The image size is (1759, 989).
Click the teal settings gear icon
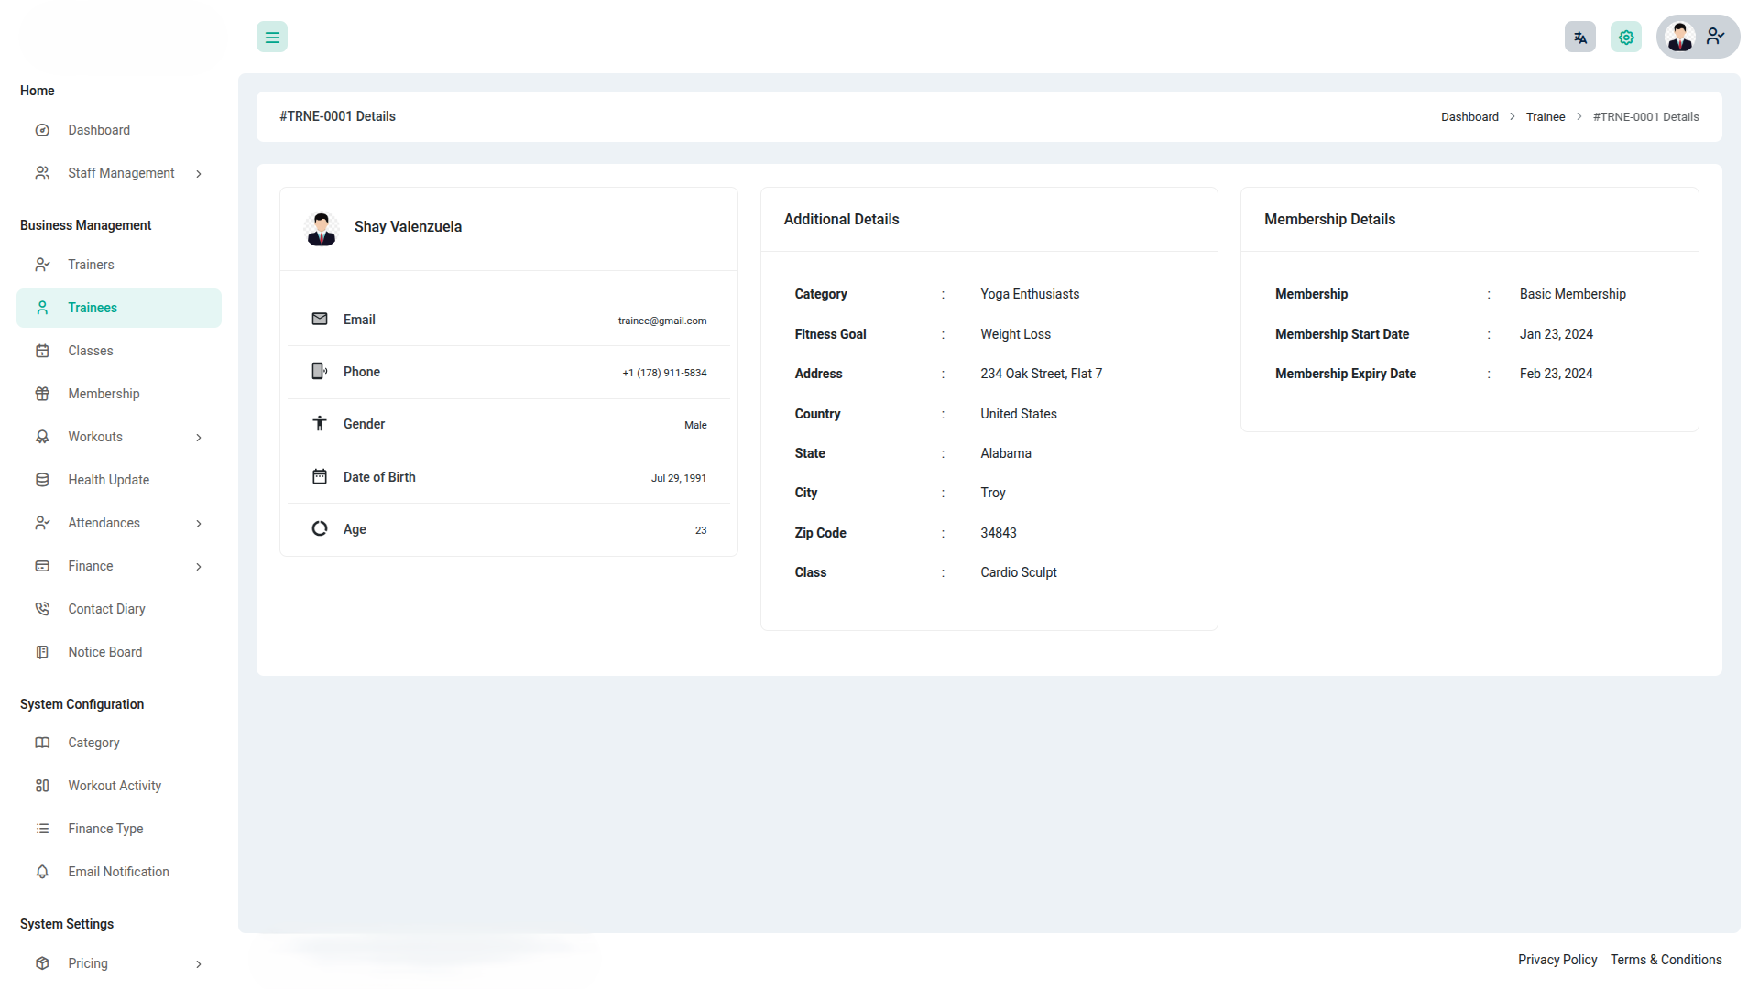[x=1625, y=38]
